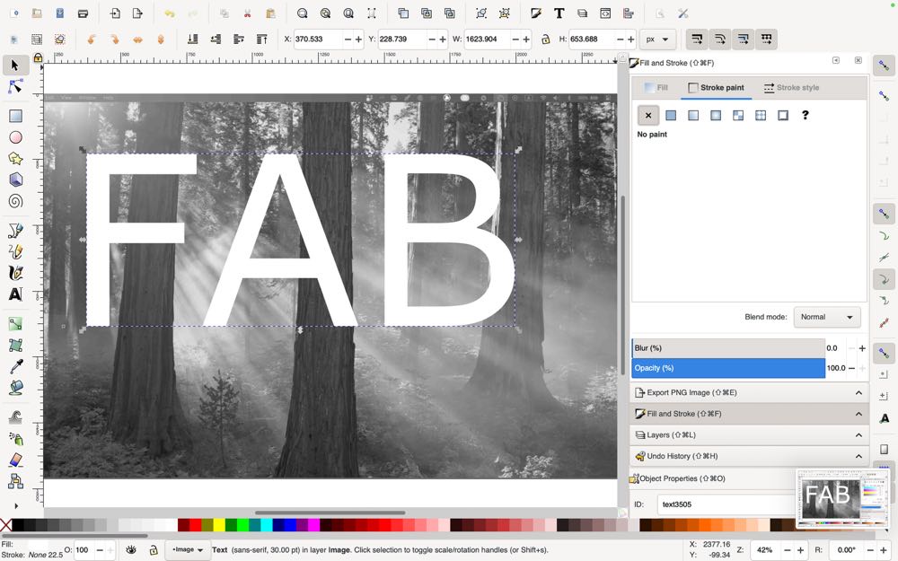This screenshot has width=898, height=561.
Task: Switch to the Stroke paint tab
Action: 716,88
